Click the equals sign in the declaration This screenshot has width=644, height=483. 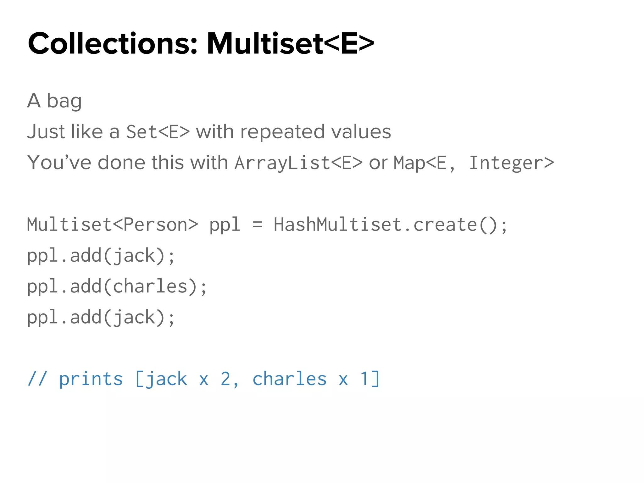(x=257, y=225)
